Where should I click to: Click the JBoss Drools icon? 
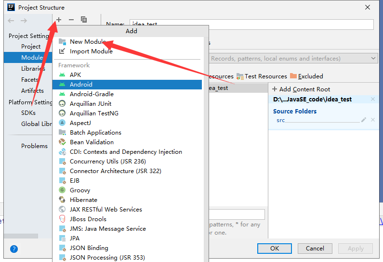pyautogui.click(x=62, y=219)
